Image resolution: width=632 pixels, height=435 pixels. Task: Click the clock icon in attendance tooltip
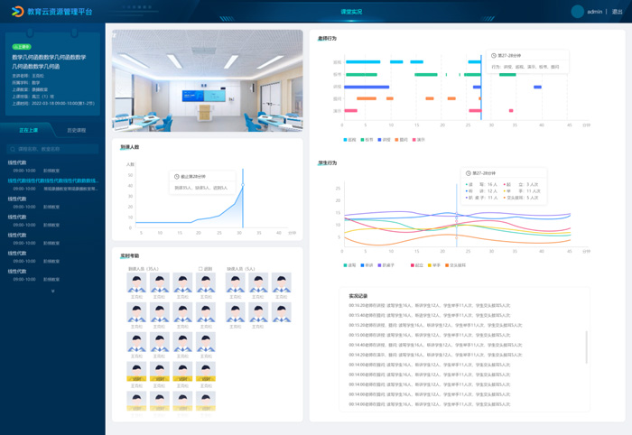(177, 177)
